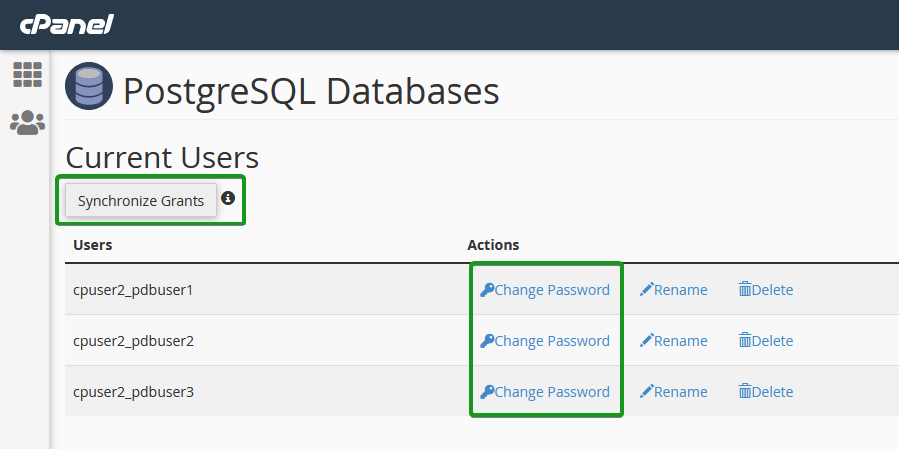Select the cpuser2_pdbuser2 username text
This screenshot has height=449, width=899.
click(133, 342)
